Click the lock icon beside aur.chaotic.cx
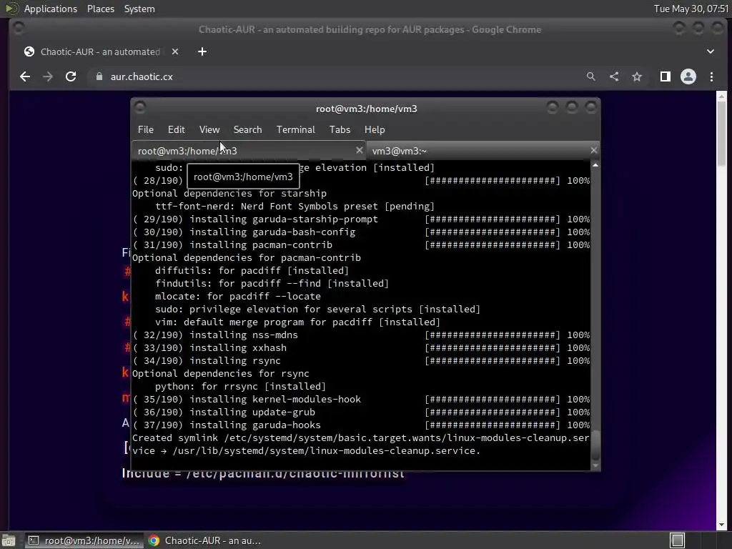This screenshot has width=732, height=549. 99,76
